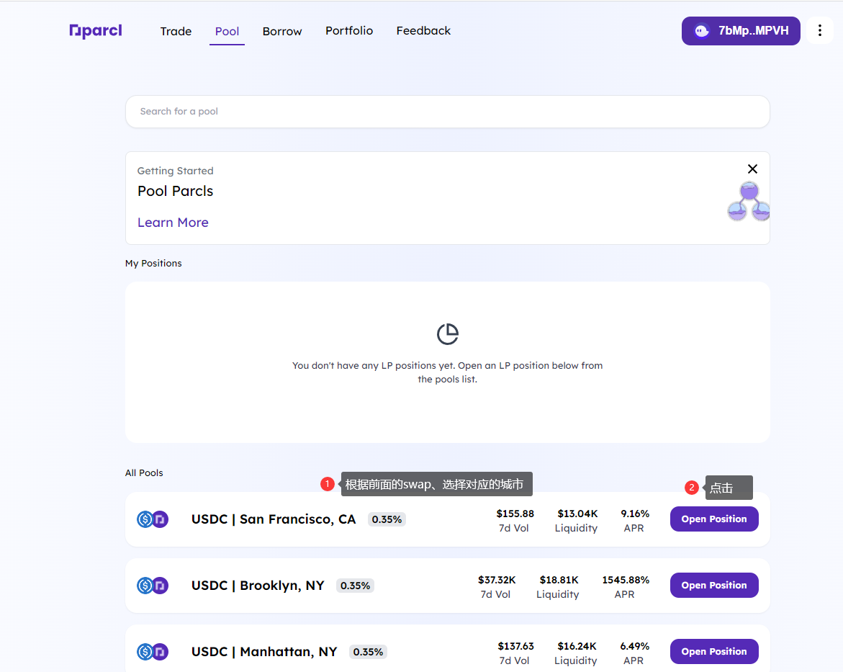Open Position for Manhattan pool
Screen dimensions: 843x672
point(714,652)
